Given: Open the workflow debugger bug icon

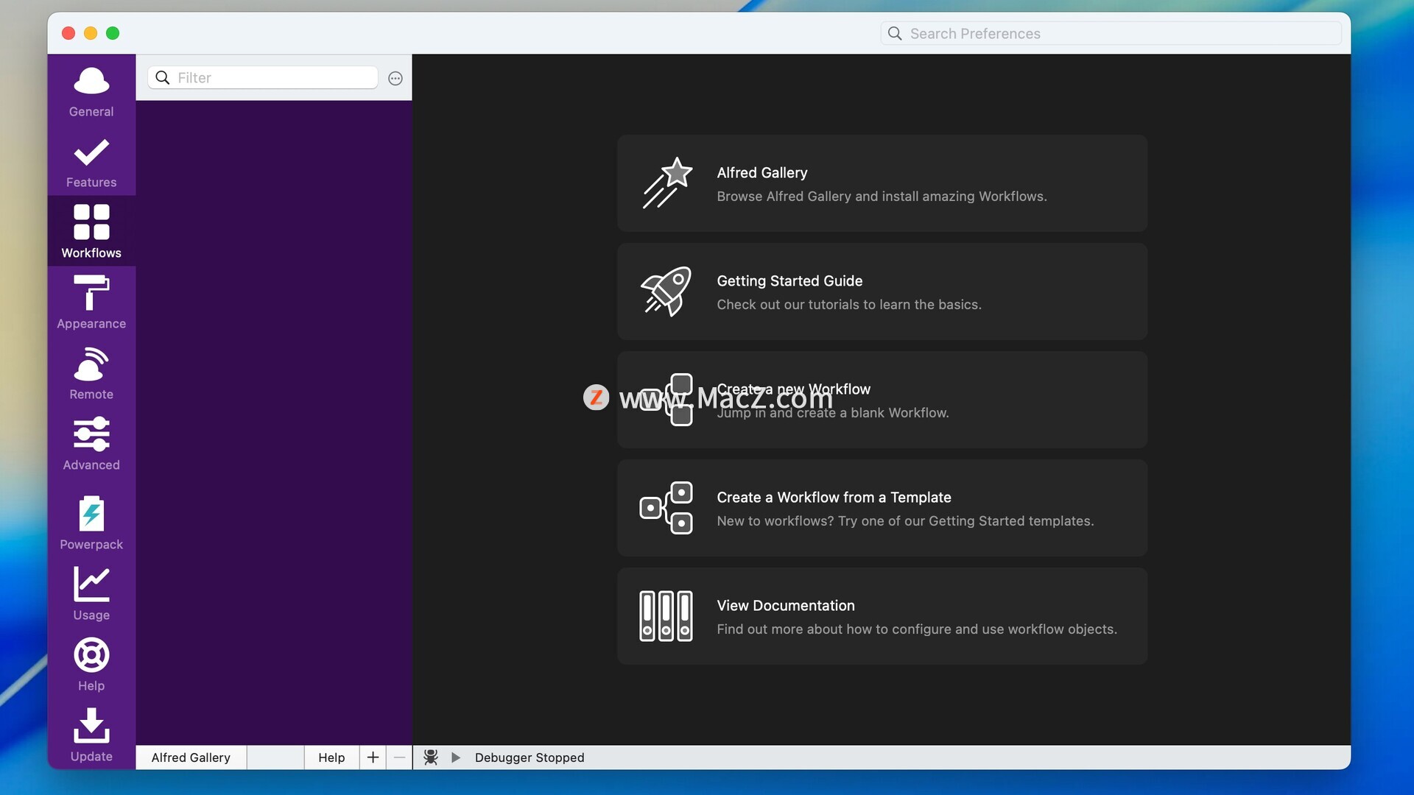Looking at the screenshot, I should pos(431,757).
